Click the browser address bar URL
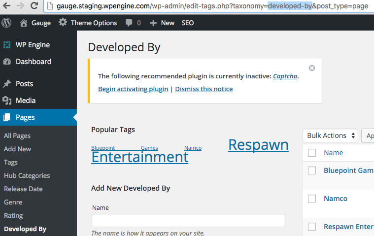374x236 pixels. click(212, 6)
